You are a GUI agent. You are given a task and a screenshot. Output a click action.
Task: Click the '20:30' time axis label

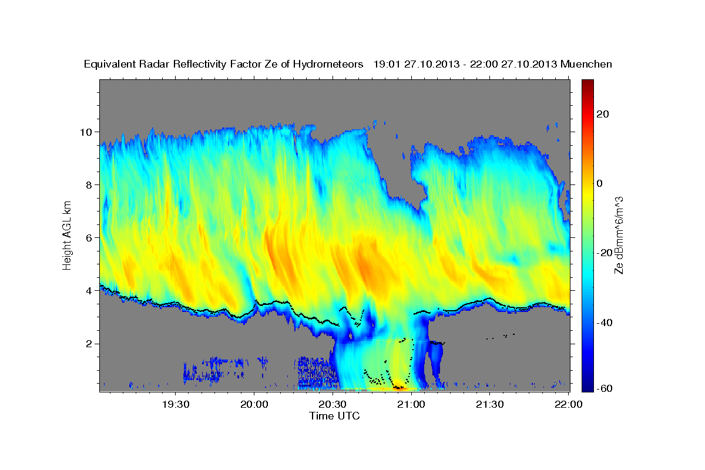click(x=333, y=404)
